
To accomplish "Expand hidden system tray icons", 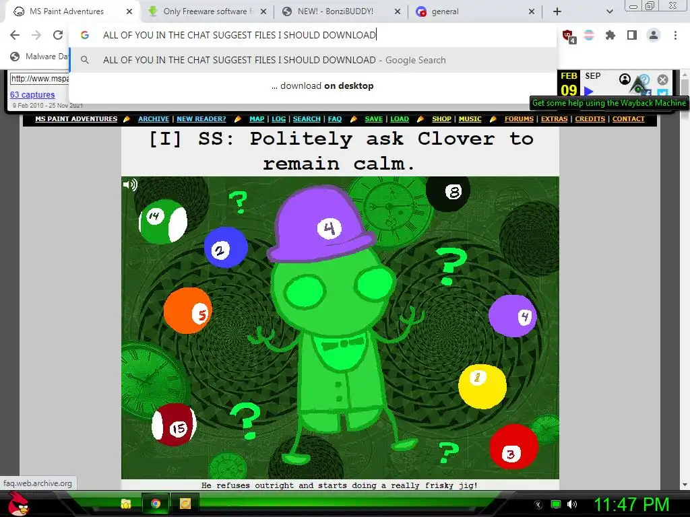I will pos(538,505).
